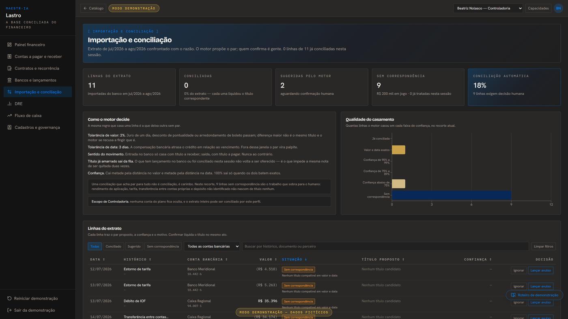
Task: Click the amount R$ 35.396
Action: tap(268, 301)
